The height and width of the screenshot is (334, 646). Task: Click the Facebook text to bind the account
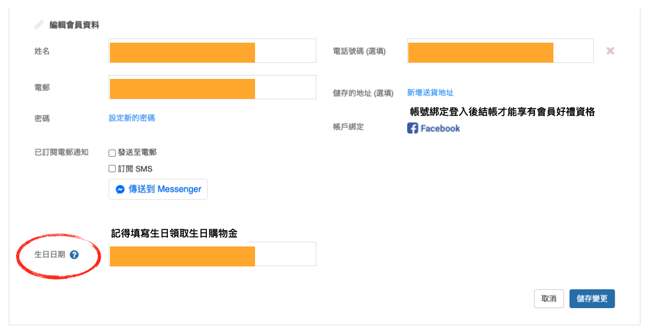click(440, 129)
